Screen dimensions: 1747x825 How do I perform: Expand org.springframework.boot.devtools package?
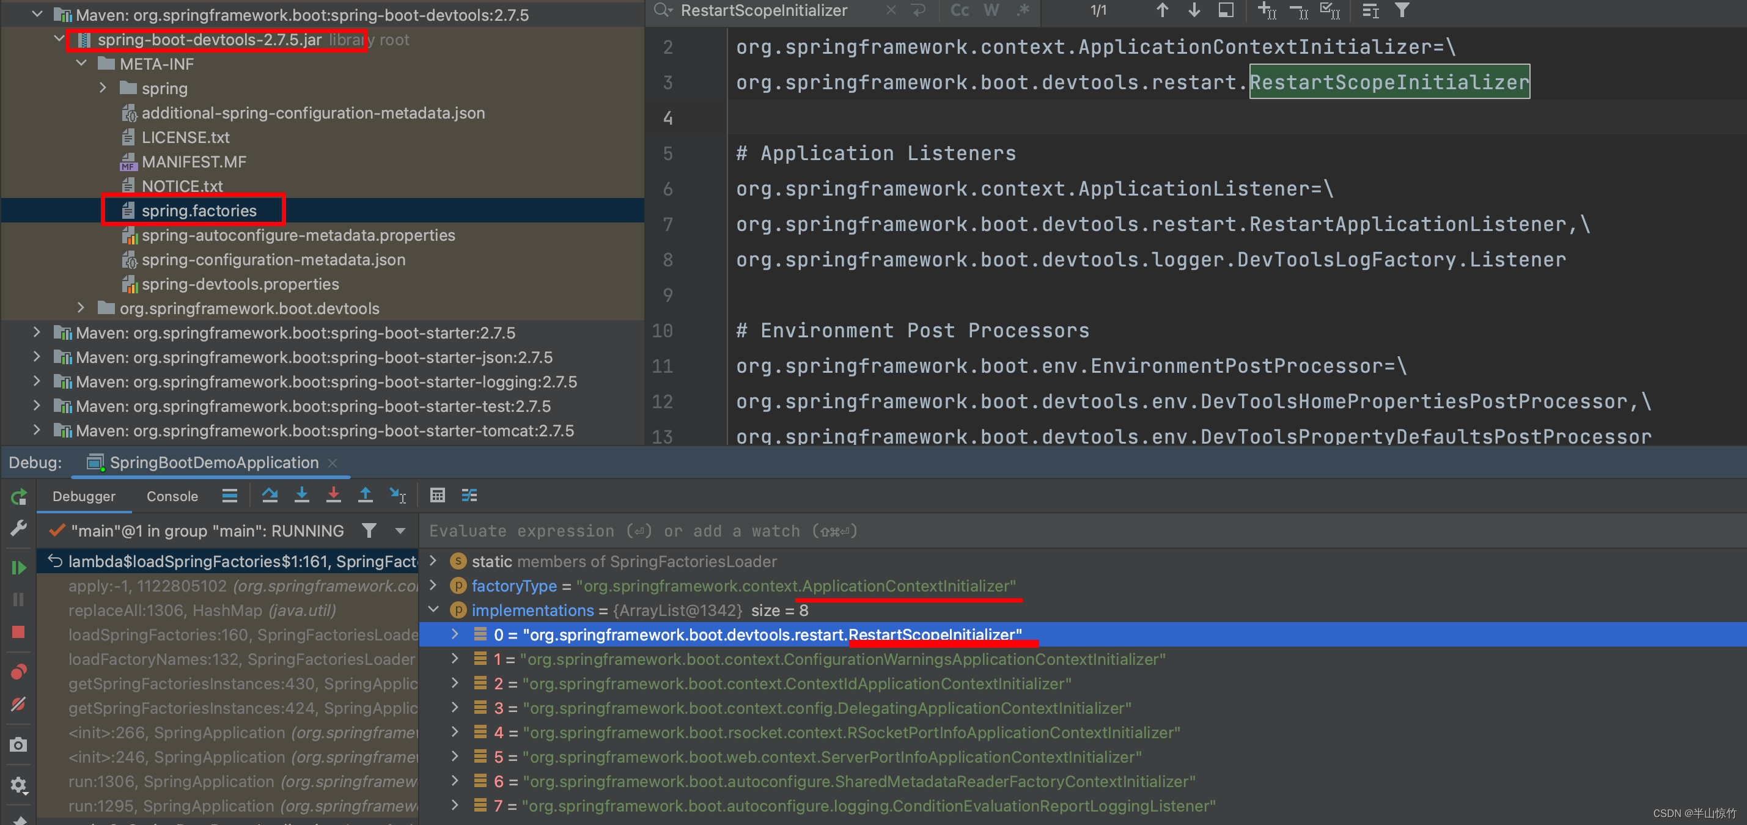[x=81, y=308]
